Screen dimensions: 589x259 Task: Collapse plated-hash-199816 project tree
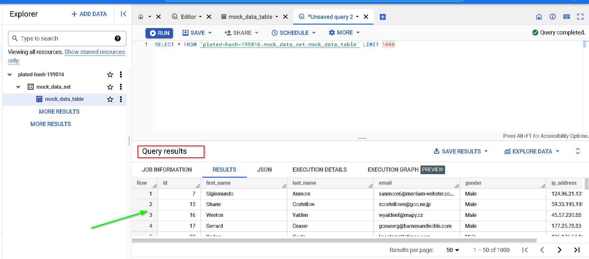pyautogui.click(x=10, y=75)
